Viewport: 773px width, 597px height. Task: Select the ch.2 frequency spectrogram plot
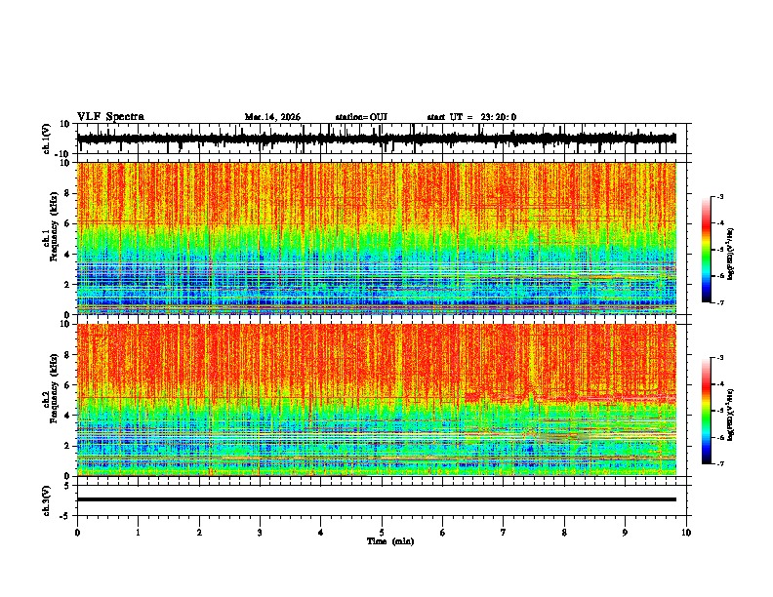[x=377, y=400]
